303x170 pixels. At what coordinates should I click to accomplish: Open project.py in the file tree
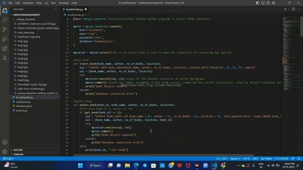click(22, 110)
